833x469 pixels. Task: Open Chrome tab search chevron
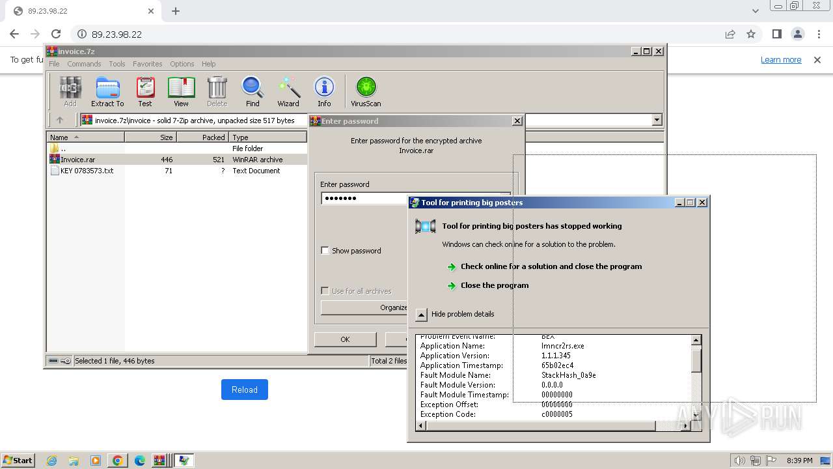756,11
